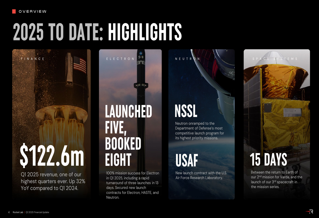Select the "Rocket Lab" footer text
Image resolution: width=319 pixels, height=218 pixels.
18,212
